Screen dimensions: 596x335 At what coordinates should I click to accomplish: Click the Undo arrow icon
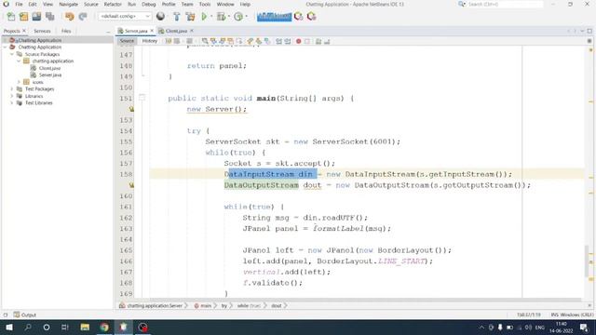69,17
